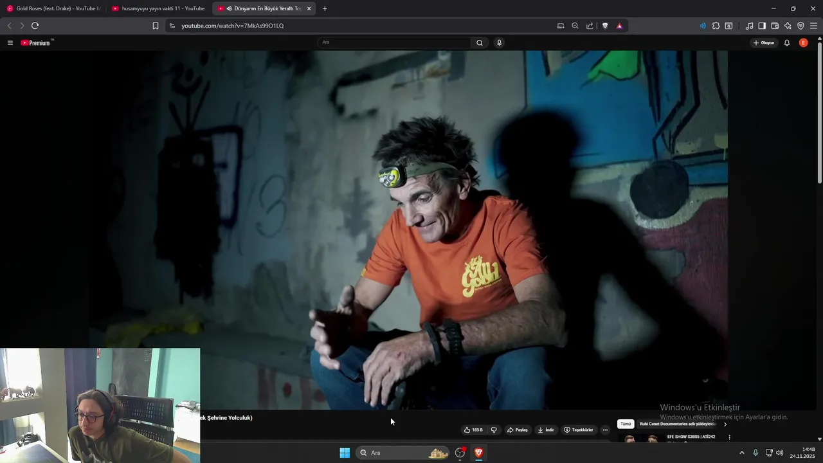Click the İndir download button
The height and width of the screenshot is (463, 823).
point(546,430)
